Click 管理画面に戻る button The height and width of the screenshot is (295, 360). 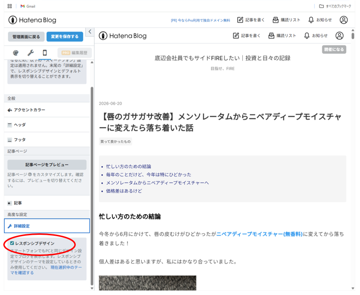26,37
